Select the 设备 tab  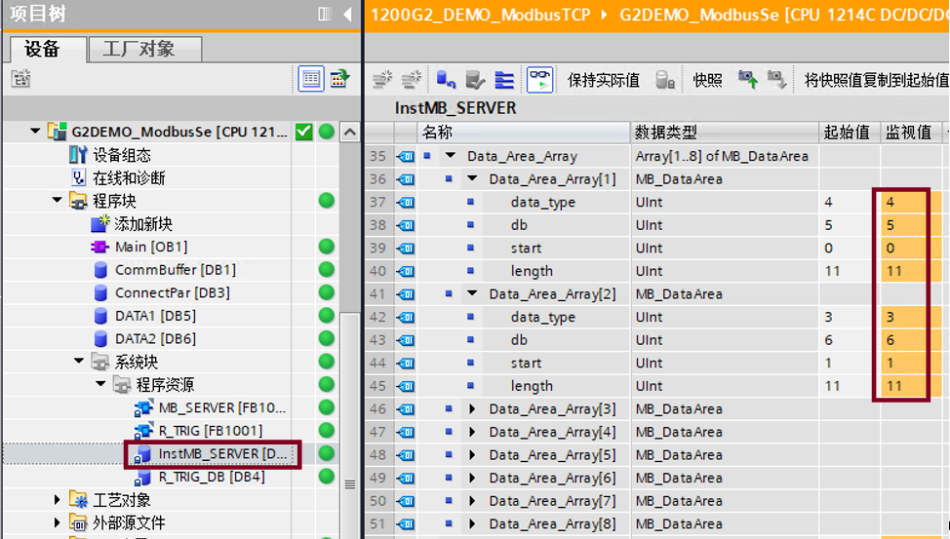coord(43,49)
